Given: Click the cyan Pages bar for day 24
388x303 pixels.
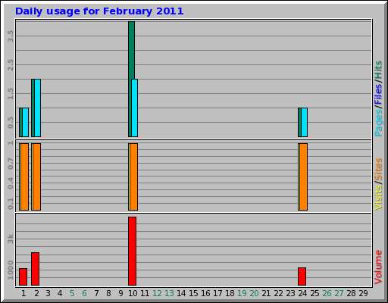Looking at the screenshot, I should 305,123.
